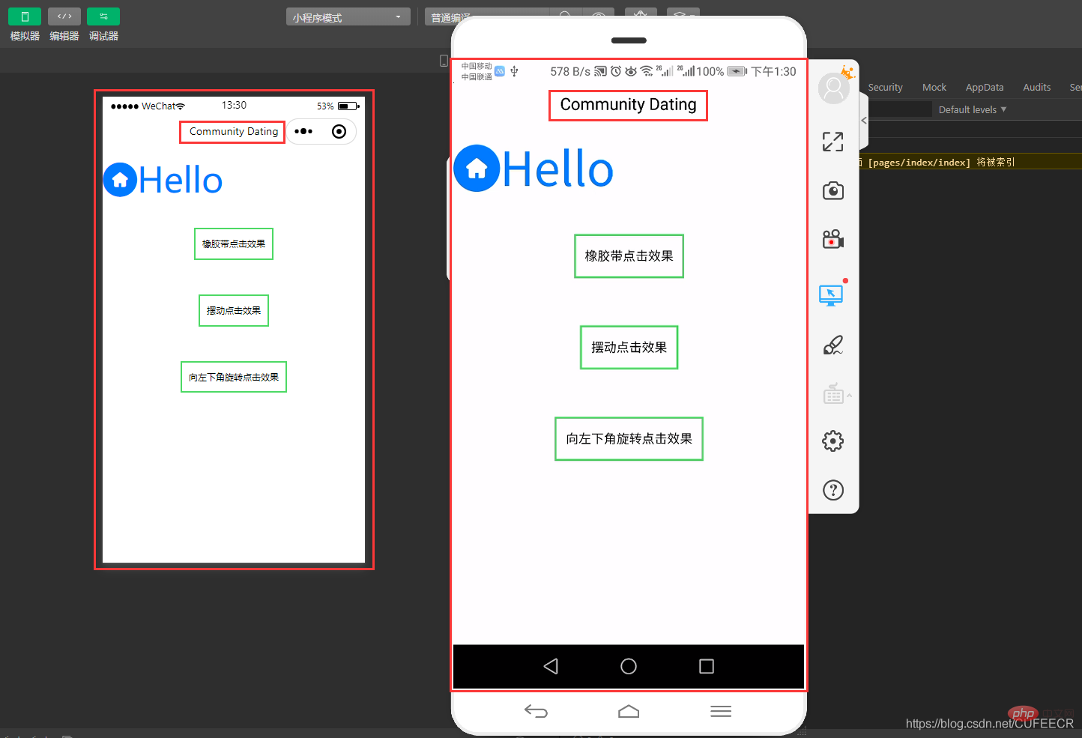The width and height of the screenshot is (1082, 738).
Task: Open the Default levels filter dropdown
Action: point(971,109)
